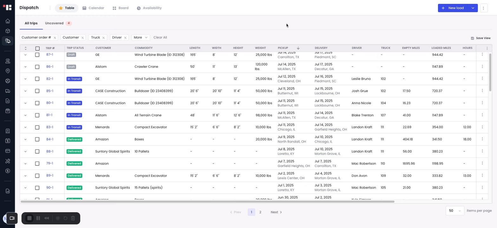Screen dimensions: 497x228
Task: Stop the screen recording
Action: (x=29, y=218)
